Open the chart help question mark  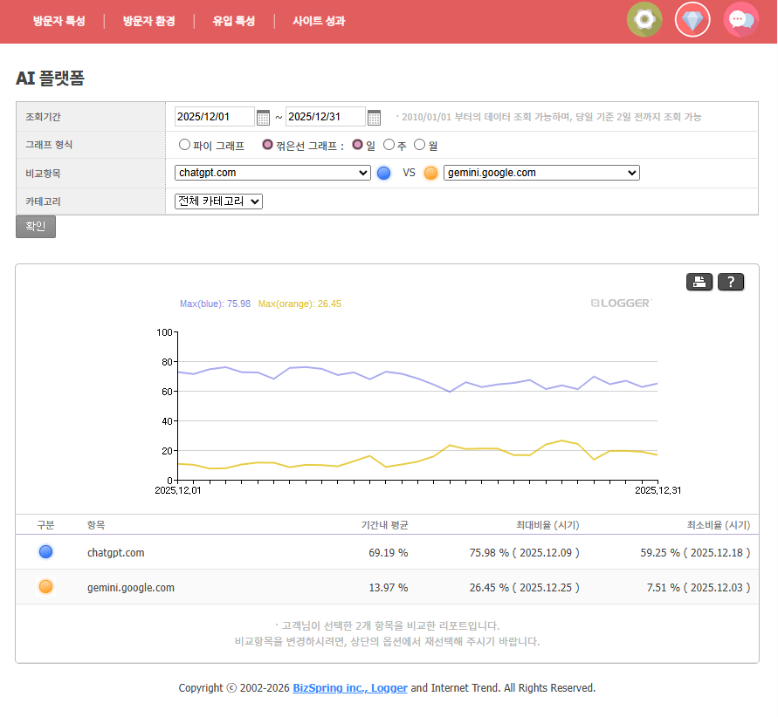pyautogui.click(x=731, y=281)
